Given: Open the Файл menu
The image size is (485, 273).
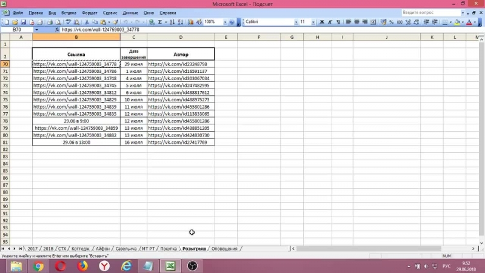Looking at the screenshot, I should point(18,13).
